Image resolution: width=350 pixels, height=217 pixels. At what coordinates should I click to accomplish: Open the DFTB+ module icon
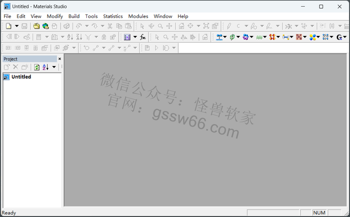pyautogui.click(x=299, y=37)
